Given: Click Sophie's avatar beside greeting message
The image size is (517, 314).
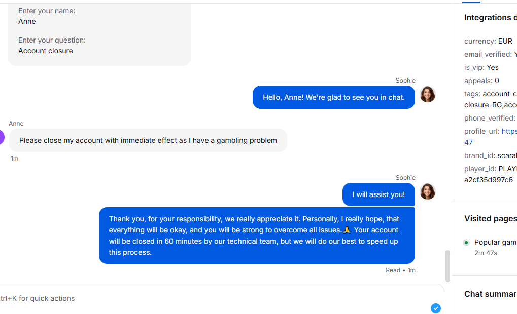Looking at the screenshot, I should (428, 95).
